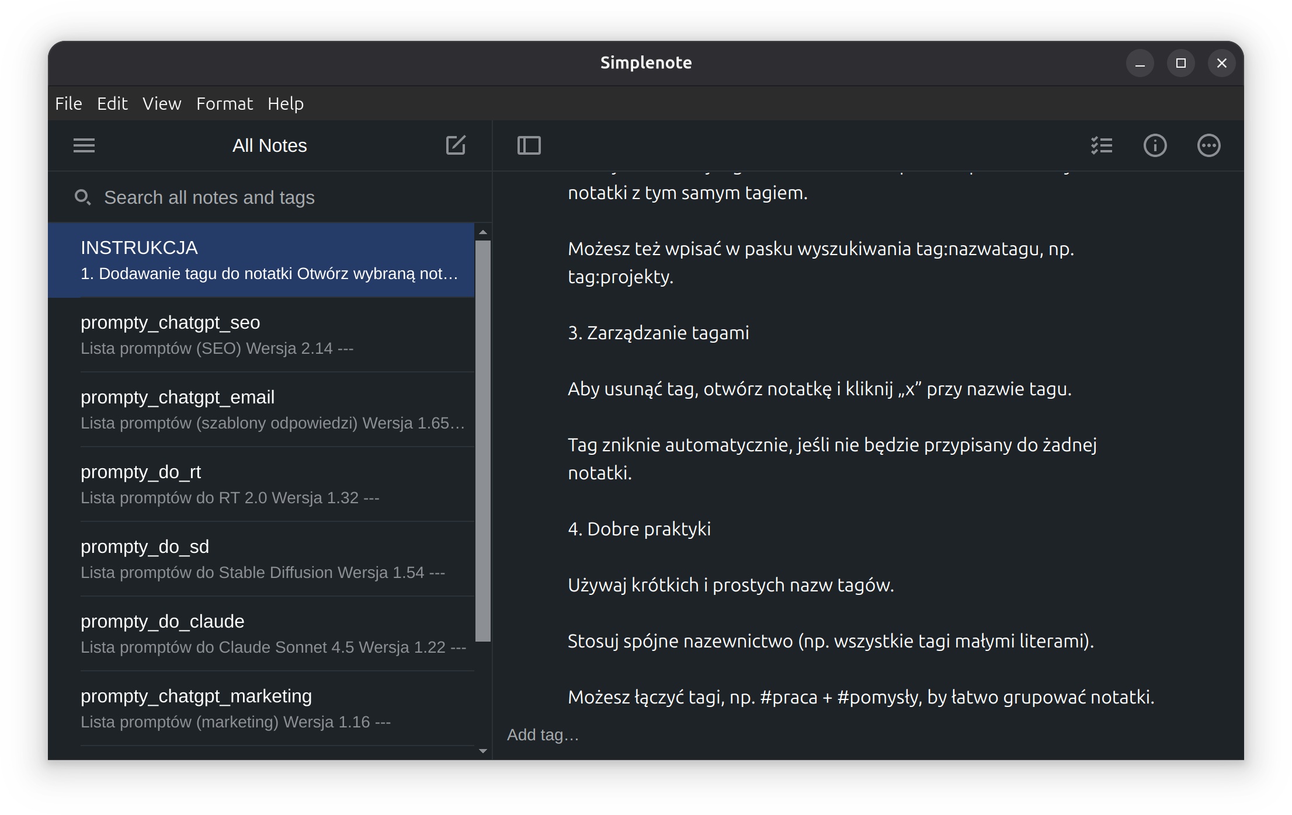Viewport: 1292px width, 815px height.
Task: Open the note info panel
Action: point(1155,145)
